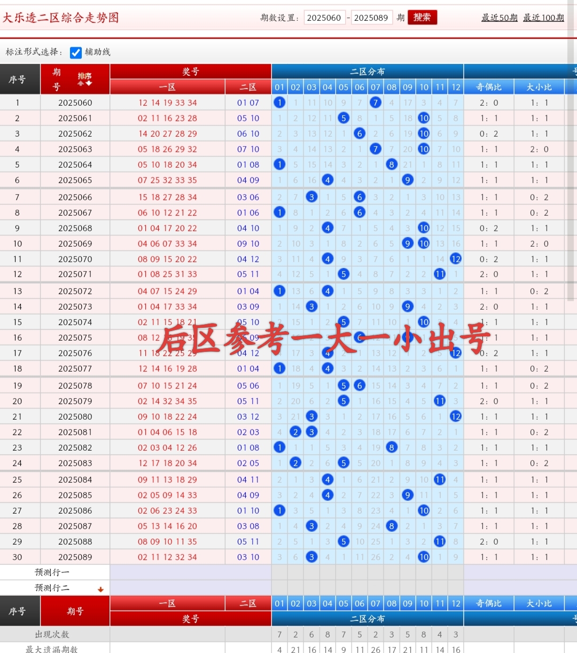Image resolution: width=577 pixels, height=653 pixels.
Task: Click blue ball 03 in row 2025066
Action: point(311,197)
